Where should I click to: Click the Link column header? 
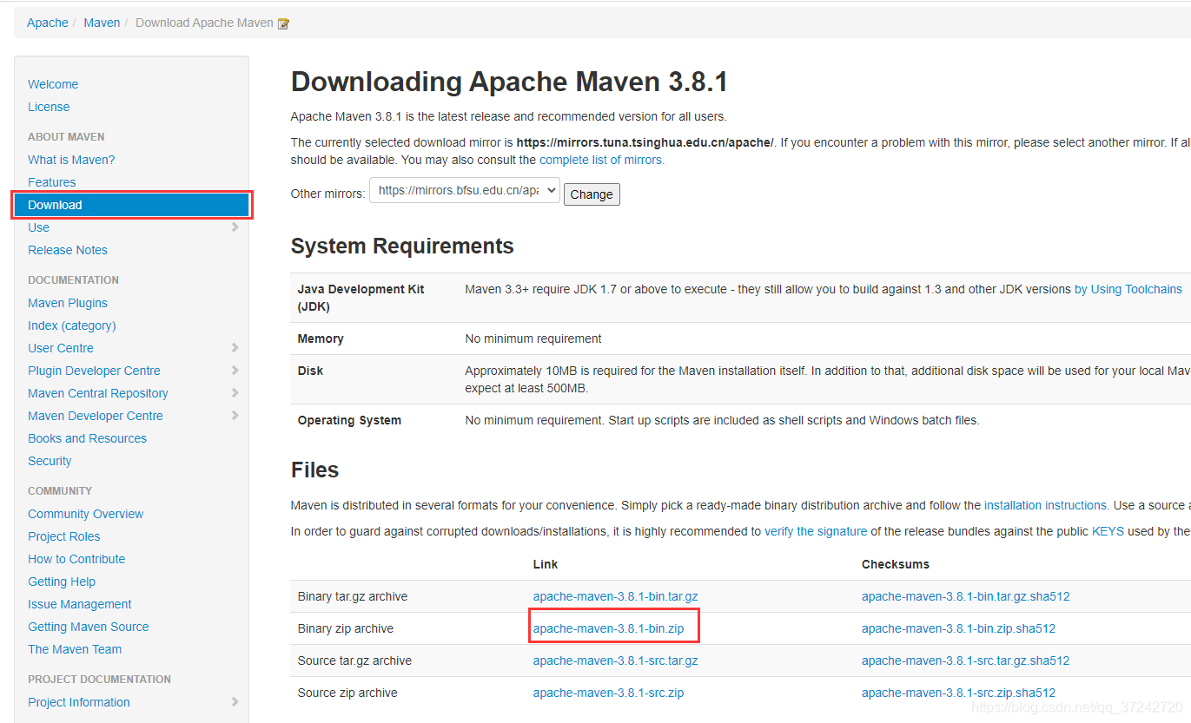546,564
